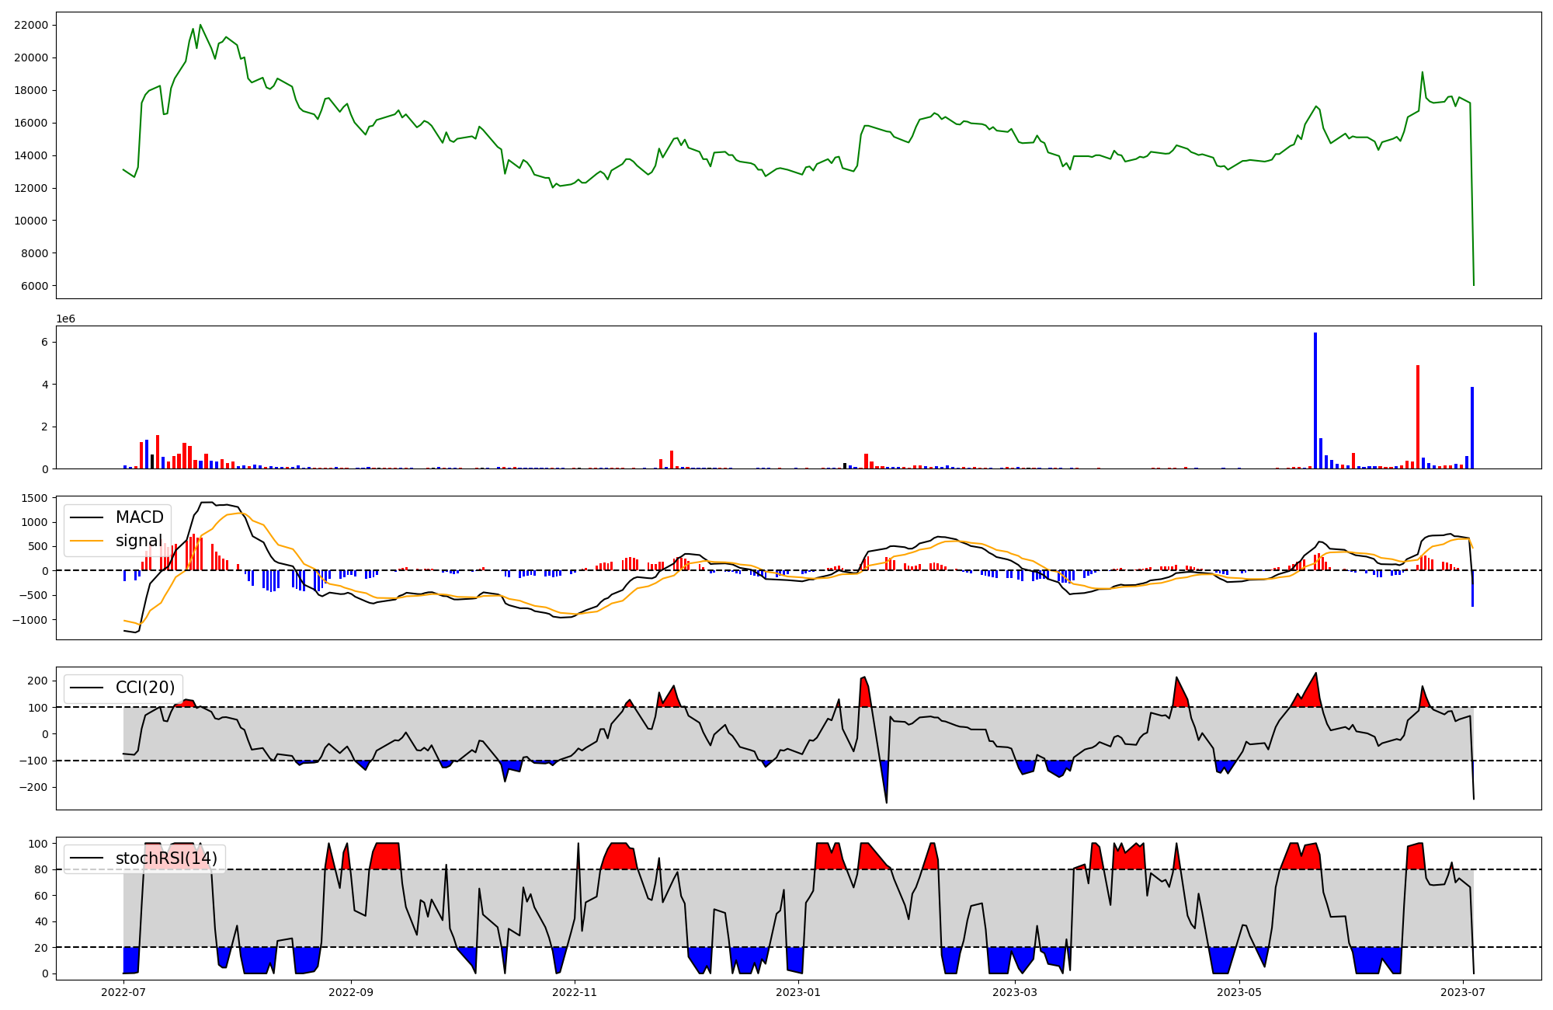The image size is (1553, 1010).
Task: Select the 2022-09 x-axis date label
Action: click(351, 992)
